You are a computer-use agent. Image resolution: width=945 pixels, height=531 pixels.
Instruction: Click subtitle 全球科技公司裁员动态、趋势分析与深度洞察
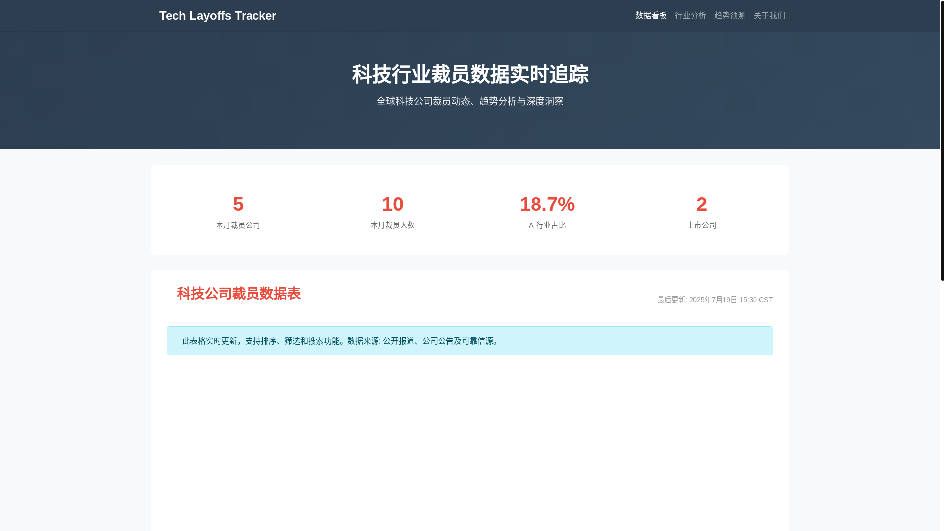470,101
